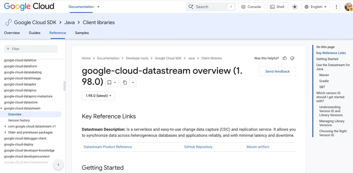Click the bookmark icon beside the title
The image size is (353, 173).
(x=109, y=82)
